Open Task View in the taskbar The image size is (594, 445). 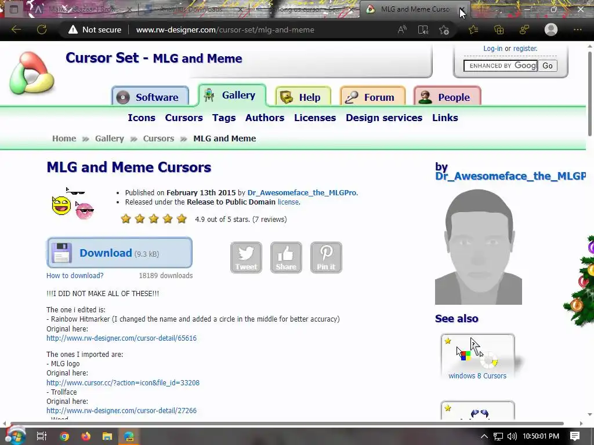click(41, 436)
